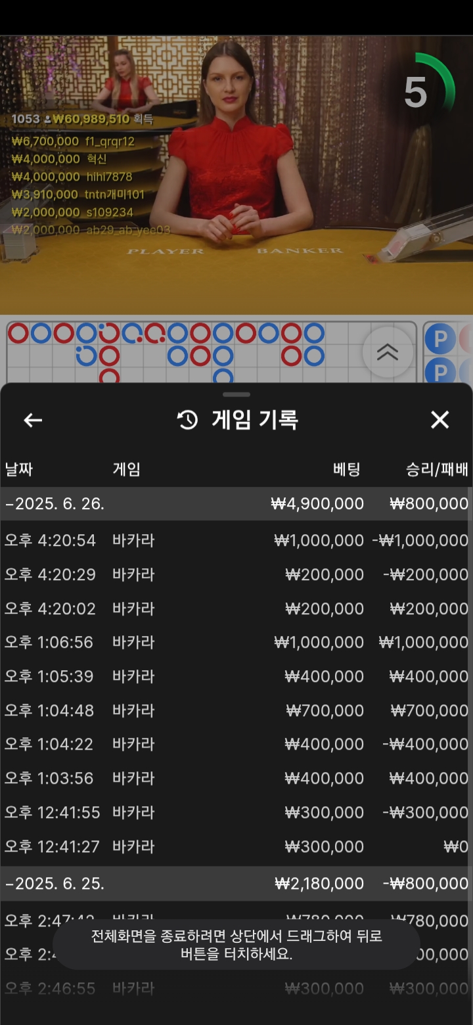
Task: Tap the blue P circle icon
Action: 439,340
